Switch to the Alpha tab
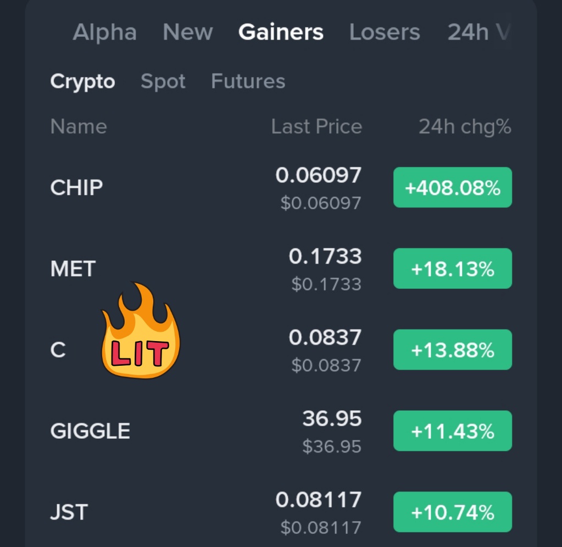Viewport: 562px width, 547px height. point(104,32)
